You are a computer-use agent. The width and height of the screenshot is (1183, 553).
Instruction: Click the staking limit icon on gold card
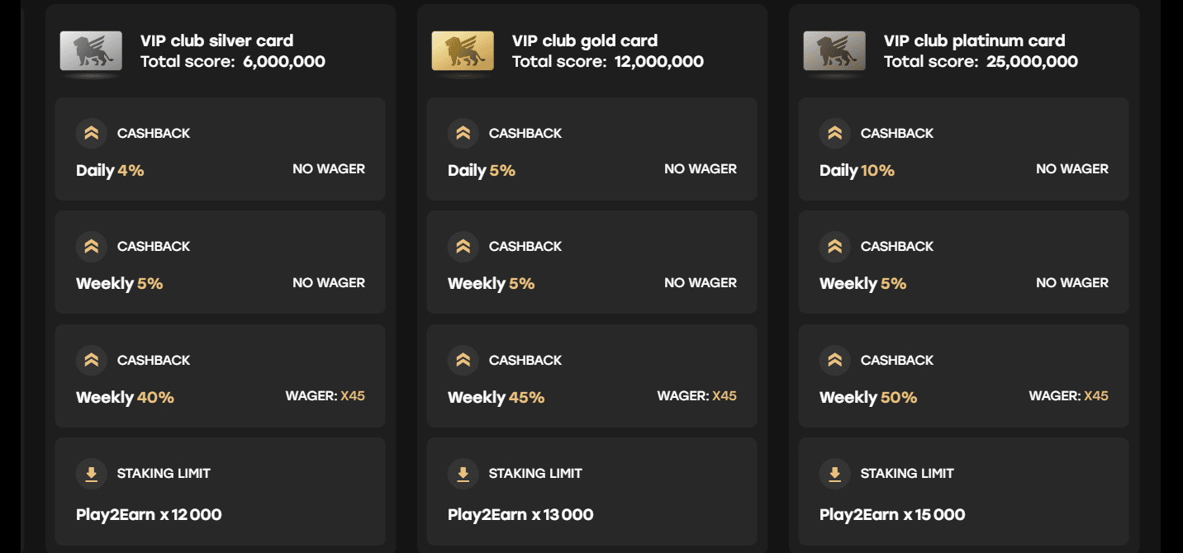point(463,473)
